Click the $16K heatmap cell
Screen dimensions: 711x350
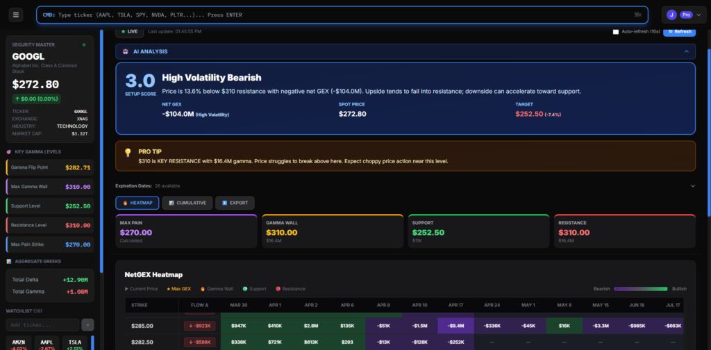(x=564, y=326)
